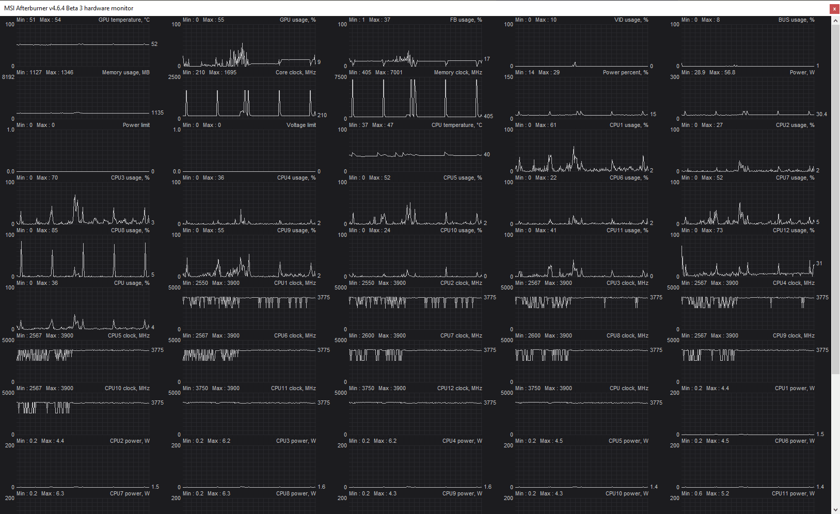Click the 'Min : 28.9' power value
Viewport: 840px width, 514px height.
693,72
